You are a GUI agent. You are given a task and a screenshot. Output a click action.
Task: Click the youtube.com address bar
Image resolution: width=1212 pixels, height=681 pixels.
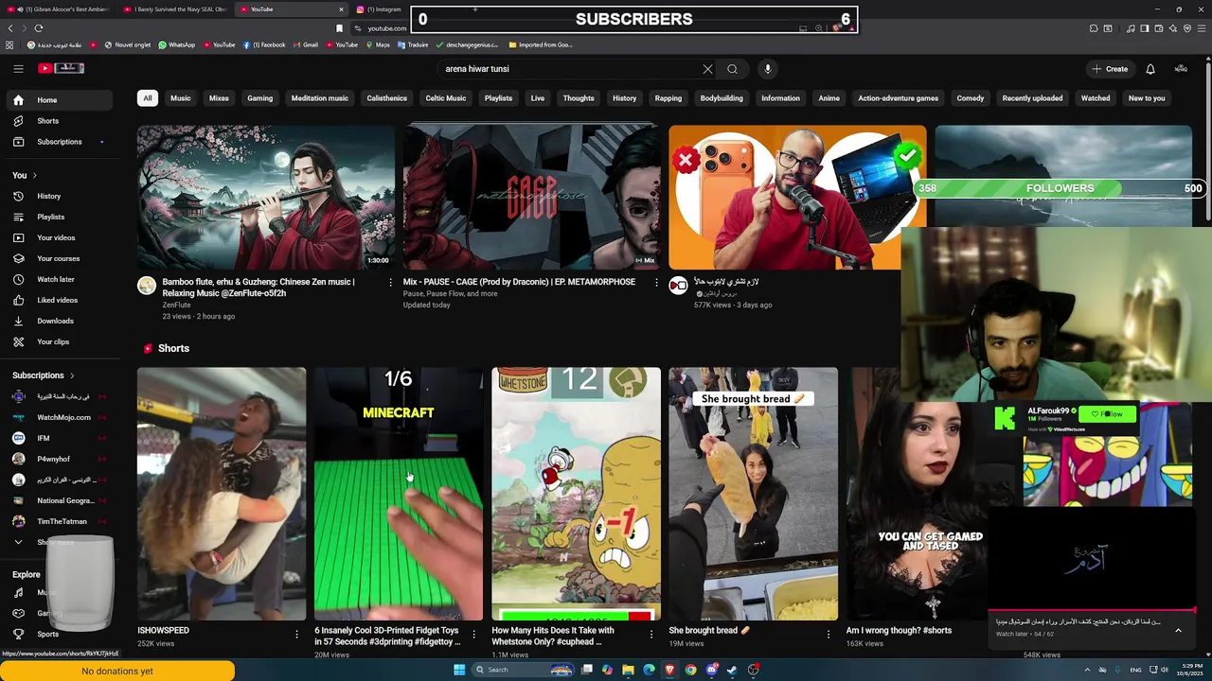386,28
